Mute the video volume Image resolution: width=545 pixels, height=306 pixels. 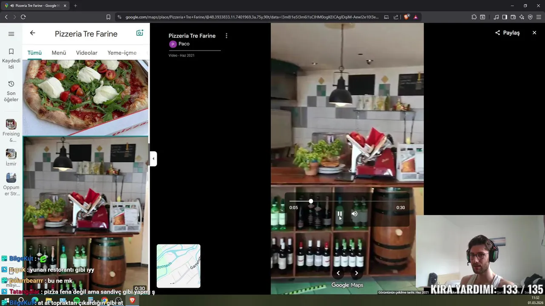pyautogui.click(x=354, y=214)
